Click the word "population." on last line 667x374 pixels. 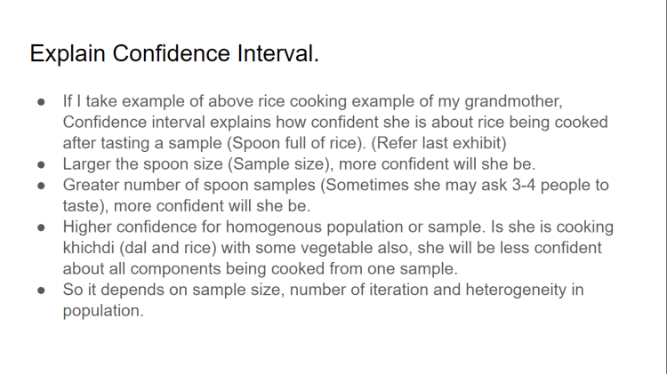click(102, 312)
